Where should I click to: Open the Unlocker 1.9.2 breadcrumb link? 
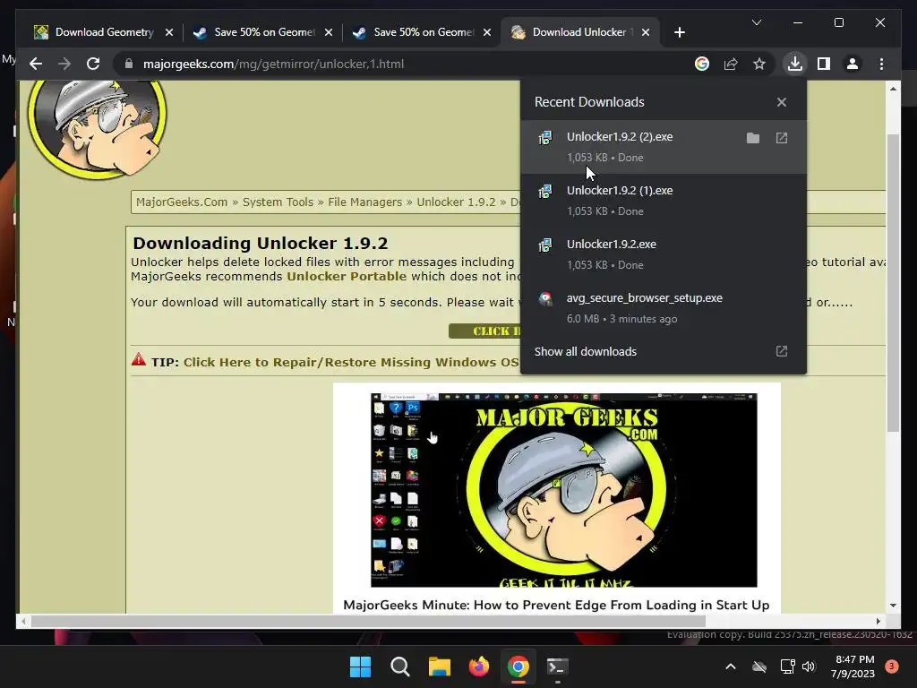click(x=456, y=202)
